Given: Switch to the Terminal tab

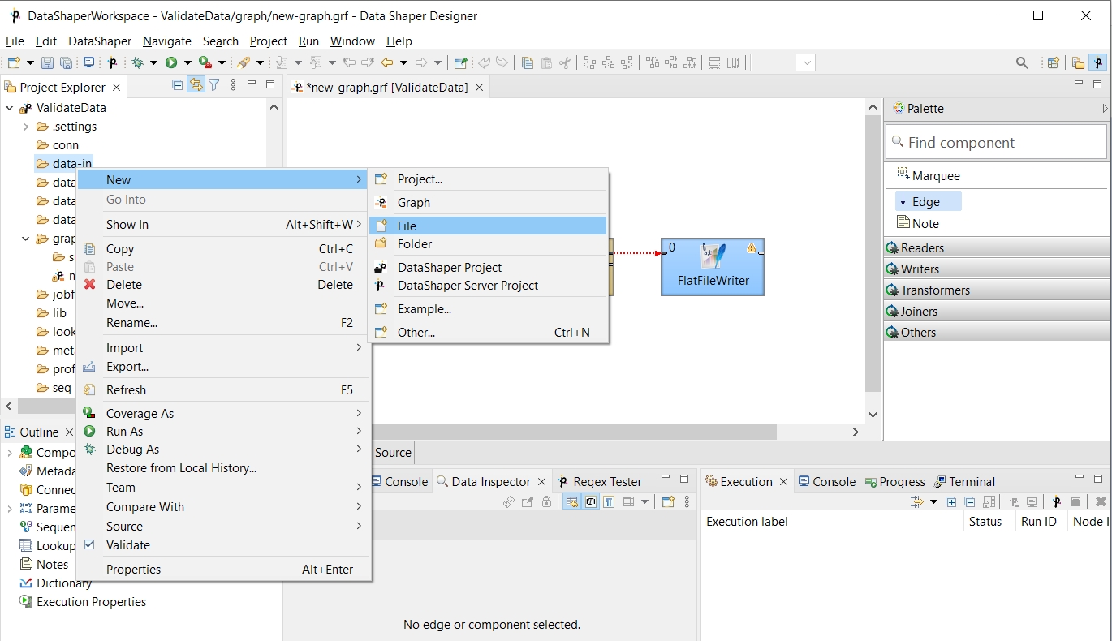Looking at the screenshot, I should pyautogui.click(x=965, y=481).
